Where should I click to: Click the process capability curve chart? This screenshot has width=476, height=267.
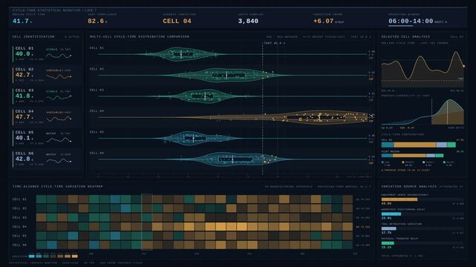click(x=423, y=111)
